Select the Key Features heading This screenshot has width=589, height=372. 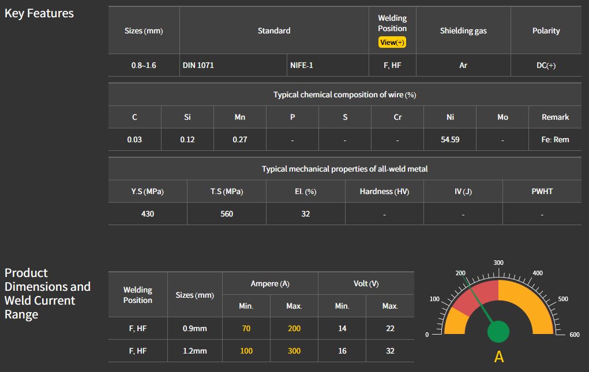click(x=39, y=13)
